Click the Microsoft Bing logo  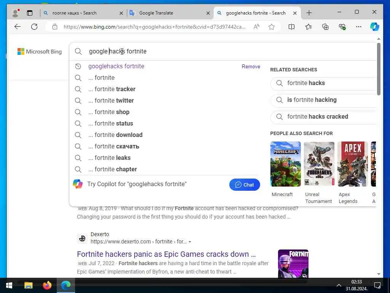[40, 52]
